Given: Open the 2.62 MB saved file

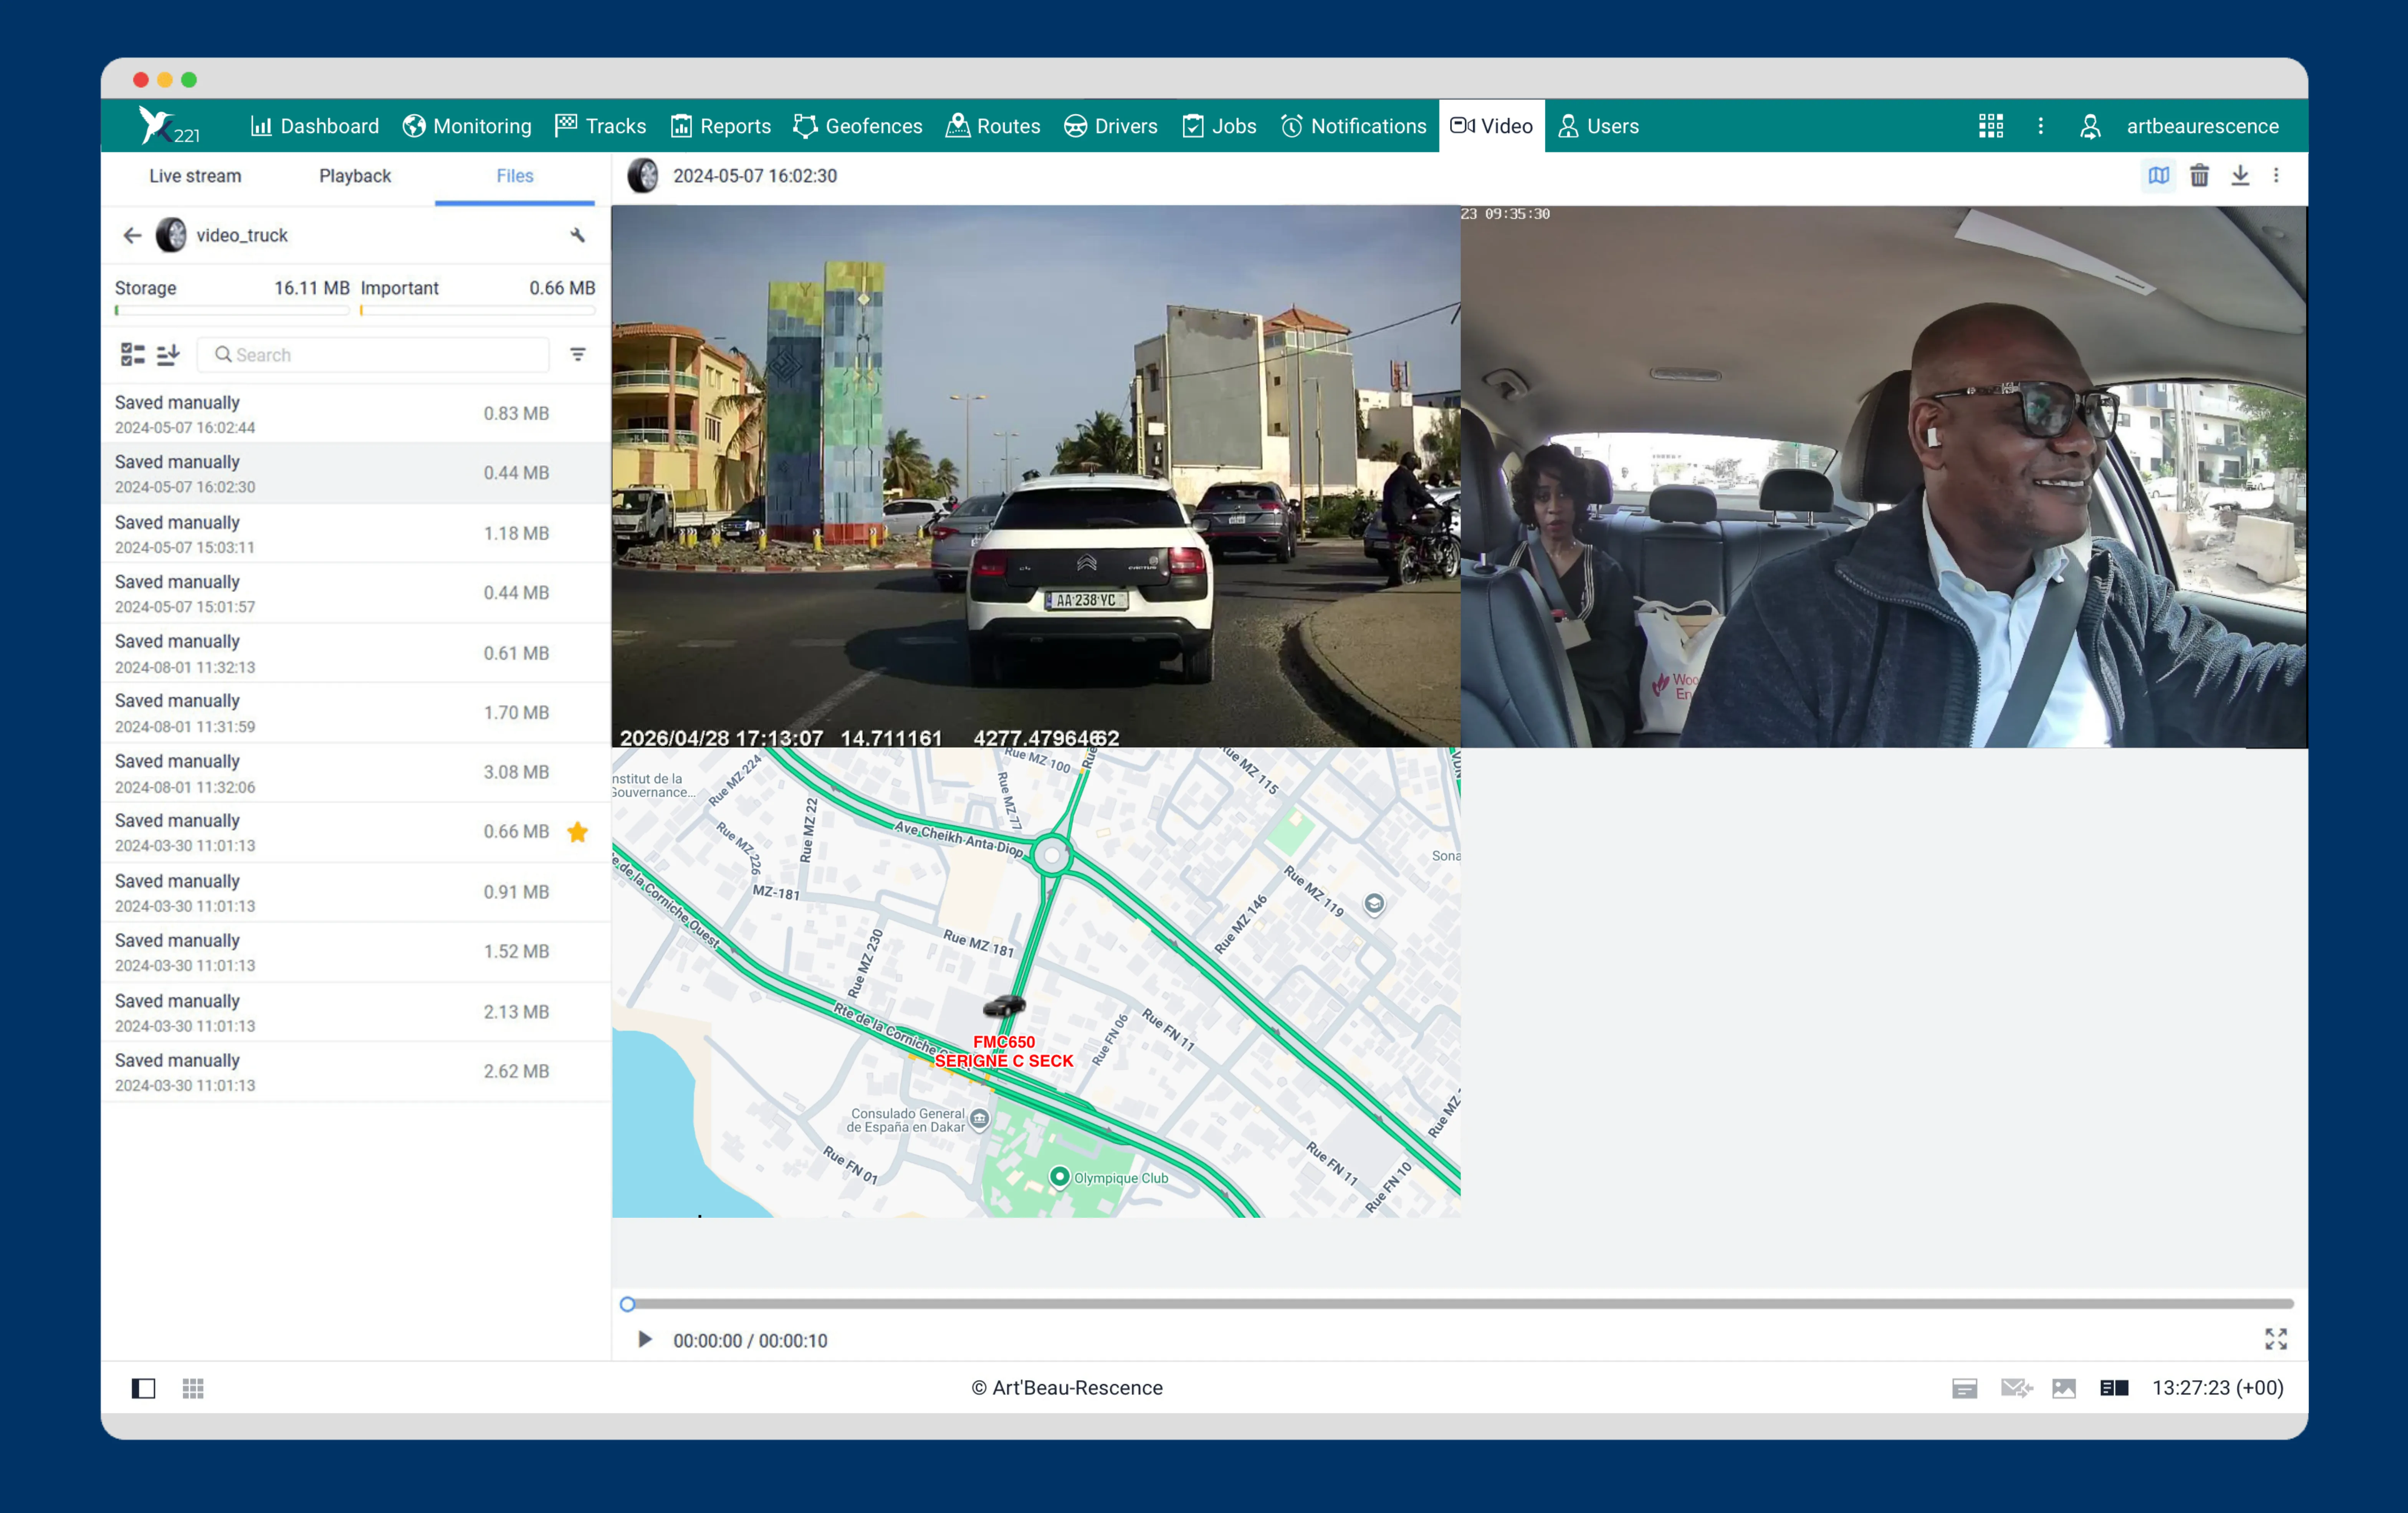Looking at the screenshot, I should tap(356, 1071).
